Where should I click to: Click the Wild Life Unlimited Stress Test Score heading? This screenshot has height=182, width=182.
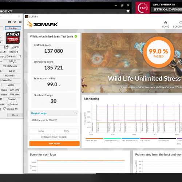52,36
